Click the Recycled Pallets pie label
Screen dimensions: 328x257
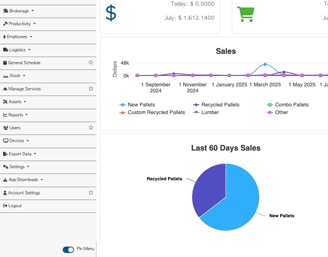[164, 179]
